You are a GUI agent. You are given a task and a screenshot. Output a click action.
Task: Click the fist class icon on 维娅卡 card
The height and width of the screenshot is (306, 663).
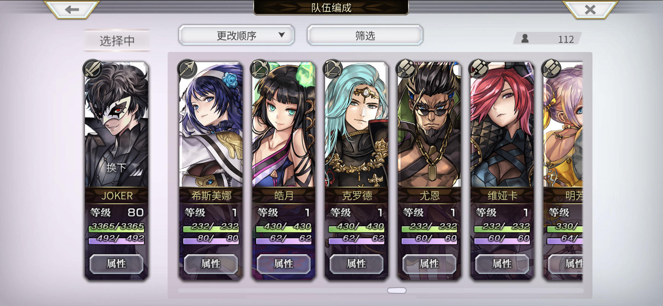click(x=478, y=69)
